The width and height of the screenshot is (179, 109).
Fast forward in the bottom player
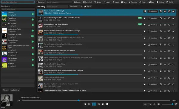click(x=99, y=104)
